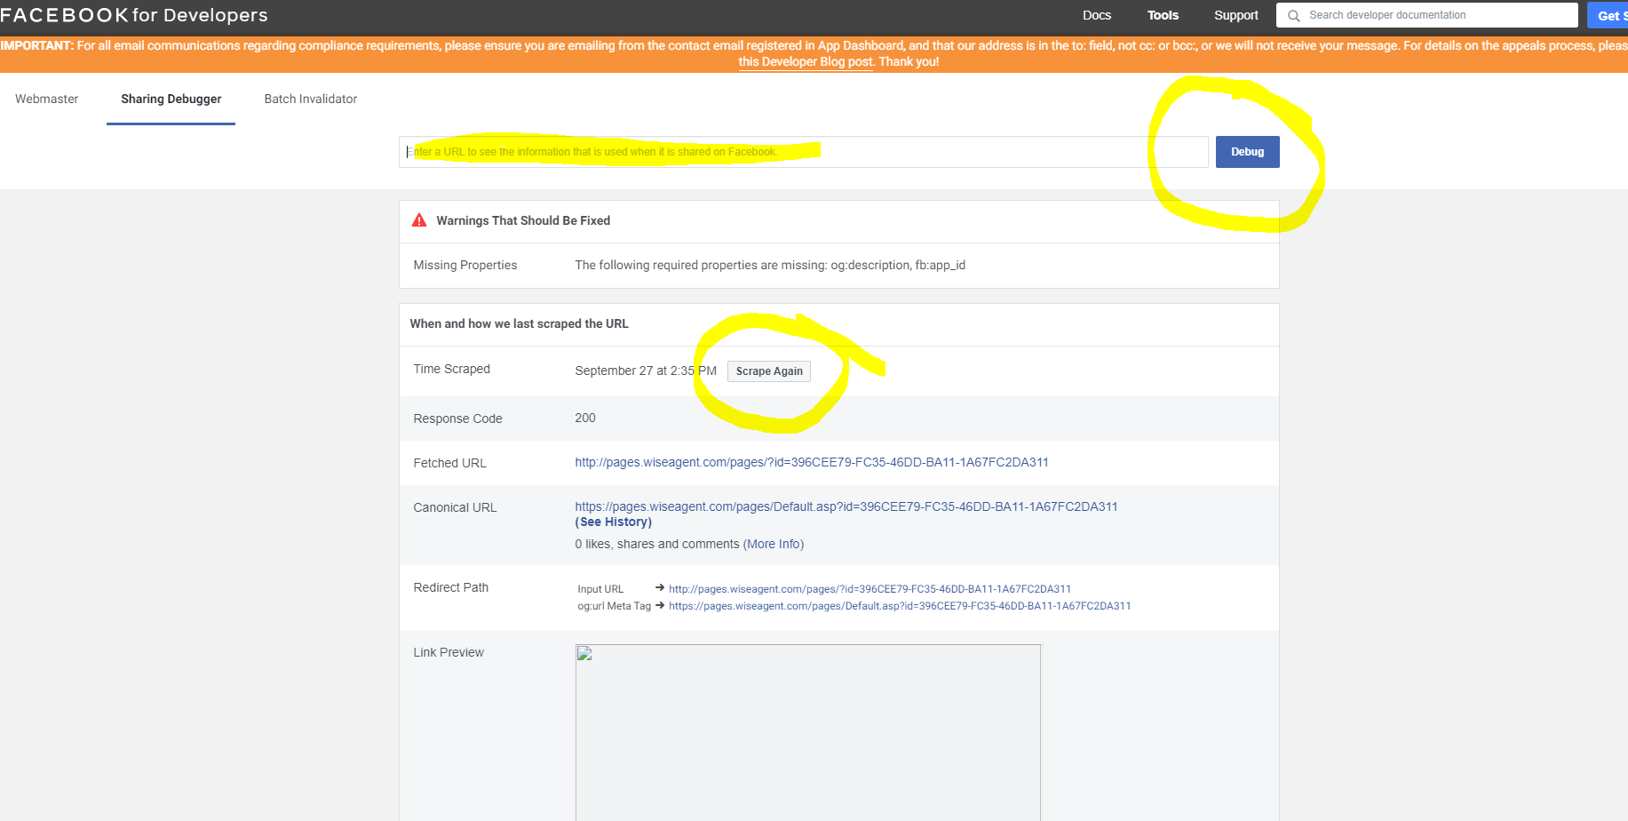The height and width of the screenshot is (821, 1628).
Task: Click the 'Link Preview' label
Action: [x=449, y=652]
